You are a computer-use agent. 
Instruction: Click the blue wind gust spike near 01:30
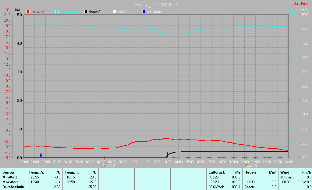click(x=41, y=155)
